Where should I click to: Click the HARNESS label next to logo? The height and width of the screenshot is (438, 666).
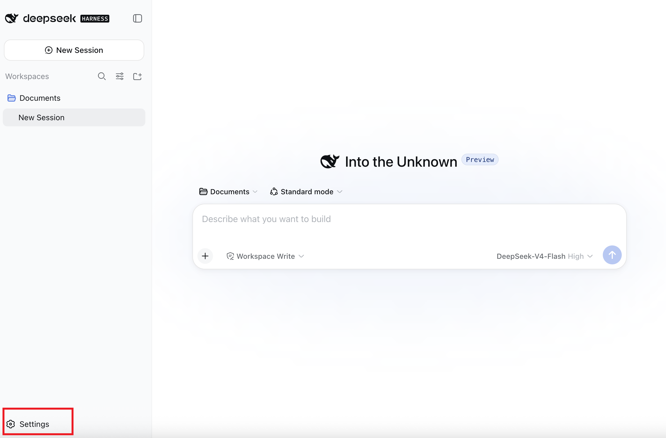[95, 18]
